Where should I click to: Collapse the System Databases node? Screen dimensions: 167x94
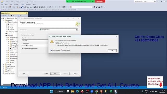(5, 22)
